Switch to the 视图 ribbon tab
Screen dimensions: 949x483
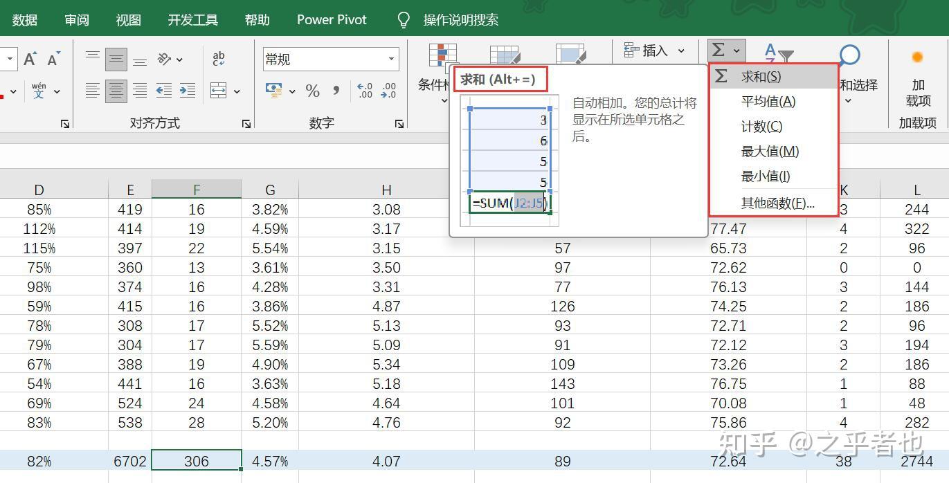click(127, 19)
